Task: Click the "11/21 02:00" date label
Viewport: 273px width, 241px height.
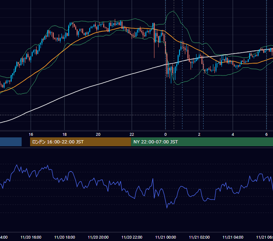Action: click(199, 237)
